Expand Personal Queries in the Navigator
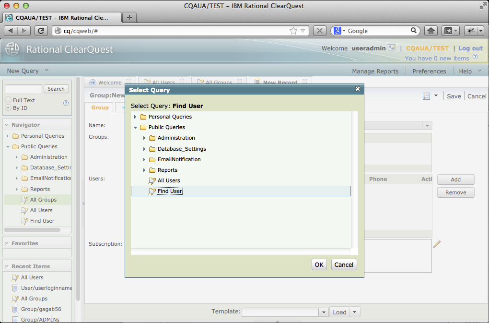The image size is (489, 323). (x=8, y=136)
